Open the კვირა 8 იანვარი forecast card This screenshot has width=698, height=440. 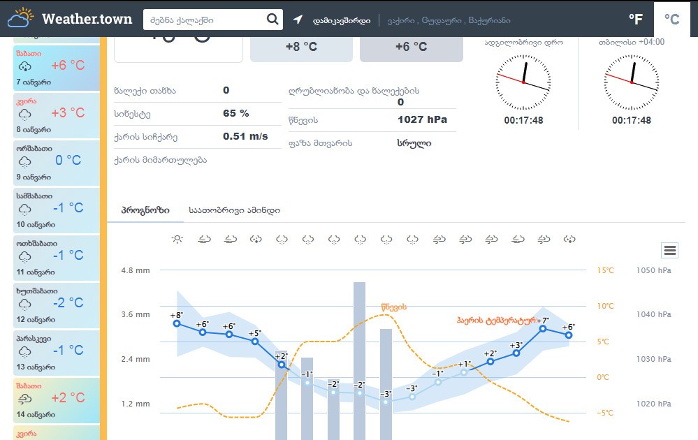click(x=57, y=115)
